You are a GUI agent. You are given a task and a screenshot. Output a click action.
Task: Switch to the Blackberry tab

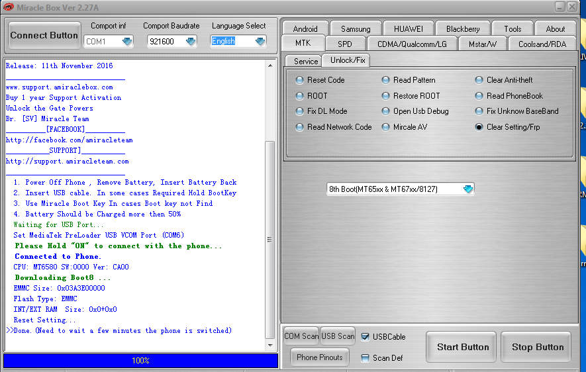coord(463,28)
